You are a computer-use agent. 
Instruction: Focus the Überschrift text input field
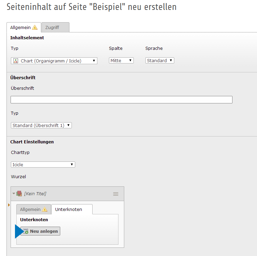pyautogui.click(x=121, y=100)
